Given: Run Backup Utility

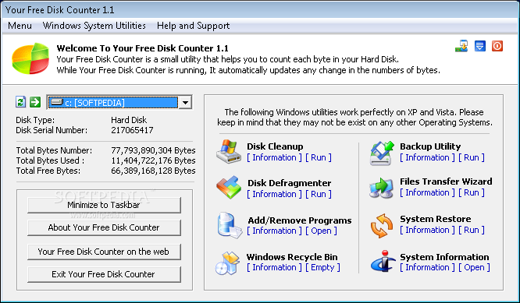Looking at the screenshot, I should (472, 157).
